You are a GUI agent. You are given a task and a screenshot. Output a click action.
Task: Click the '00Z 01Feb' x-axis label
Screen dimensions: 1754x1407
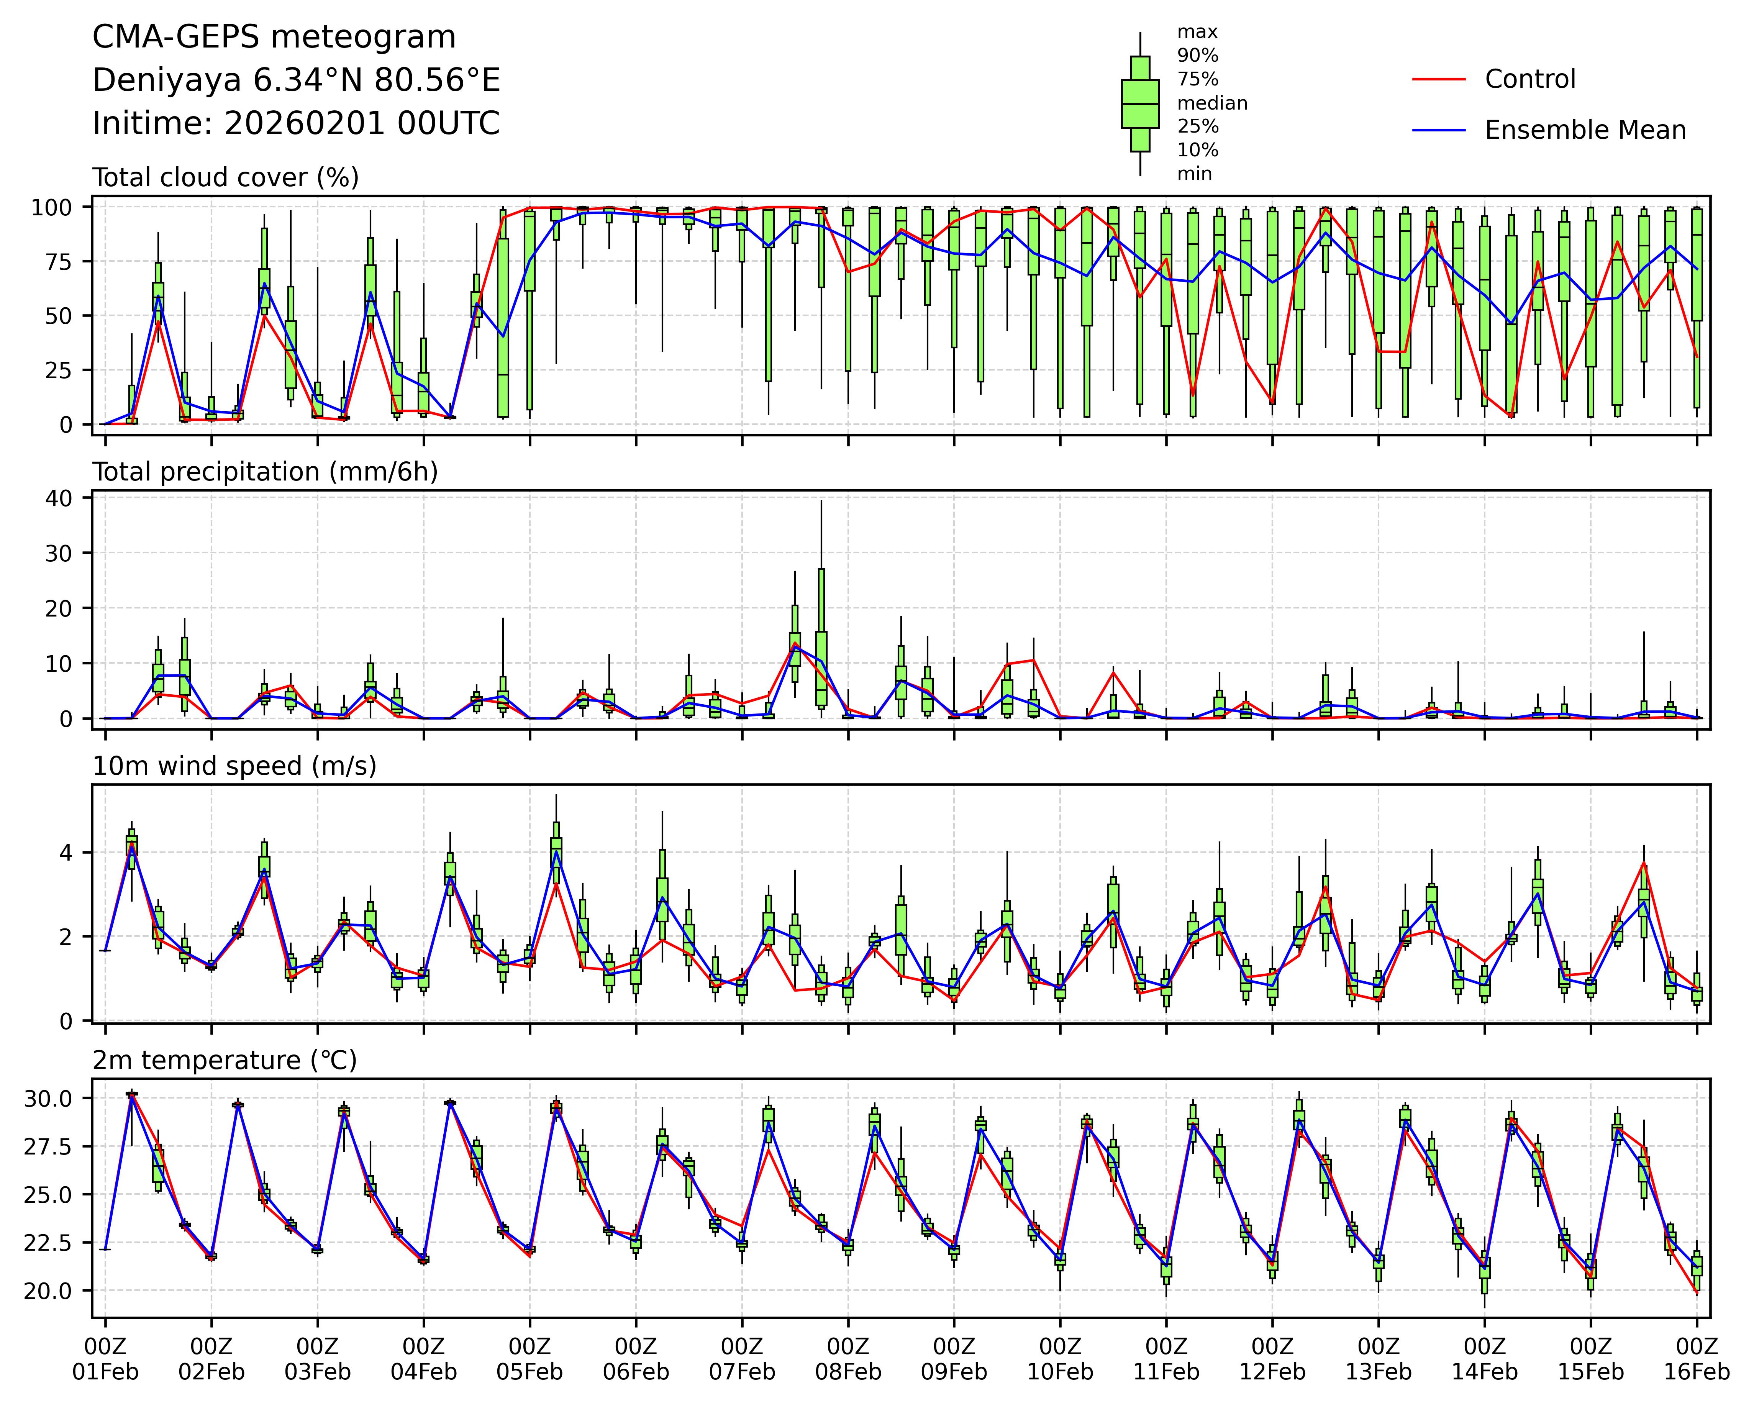(x=105, y=1359)
